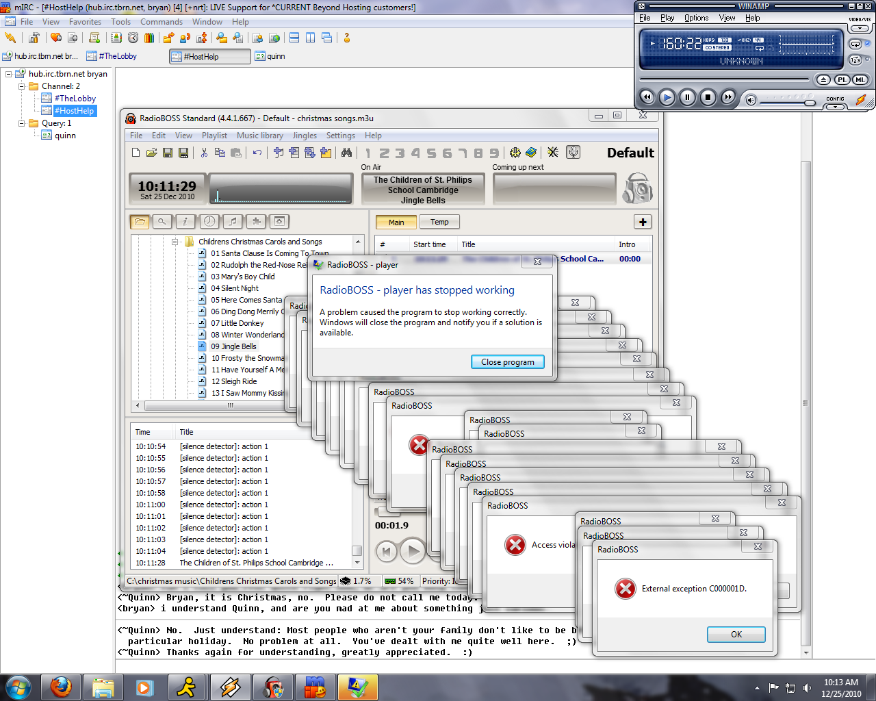Click the mIRC Connect lightning icon
Screen dimensions: 876x701
(x=10, y=38)
